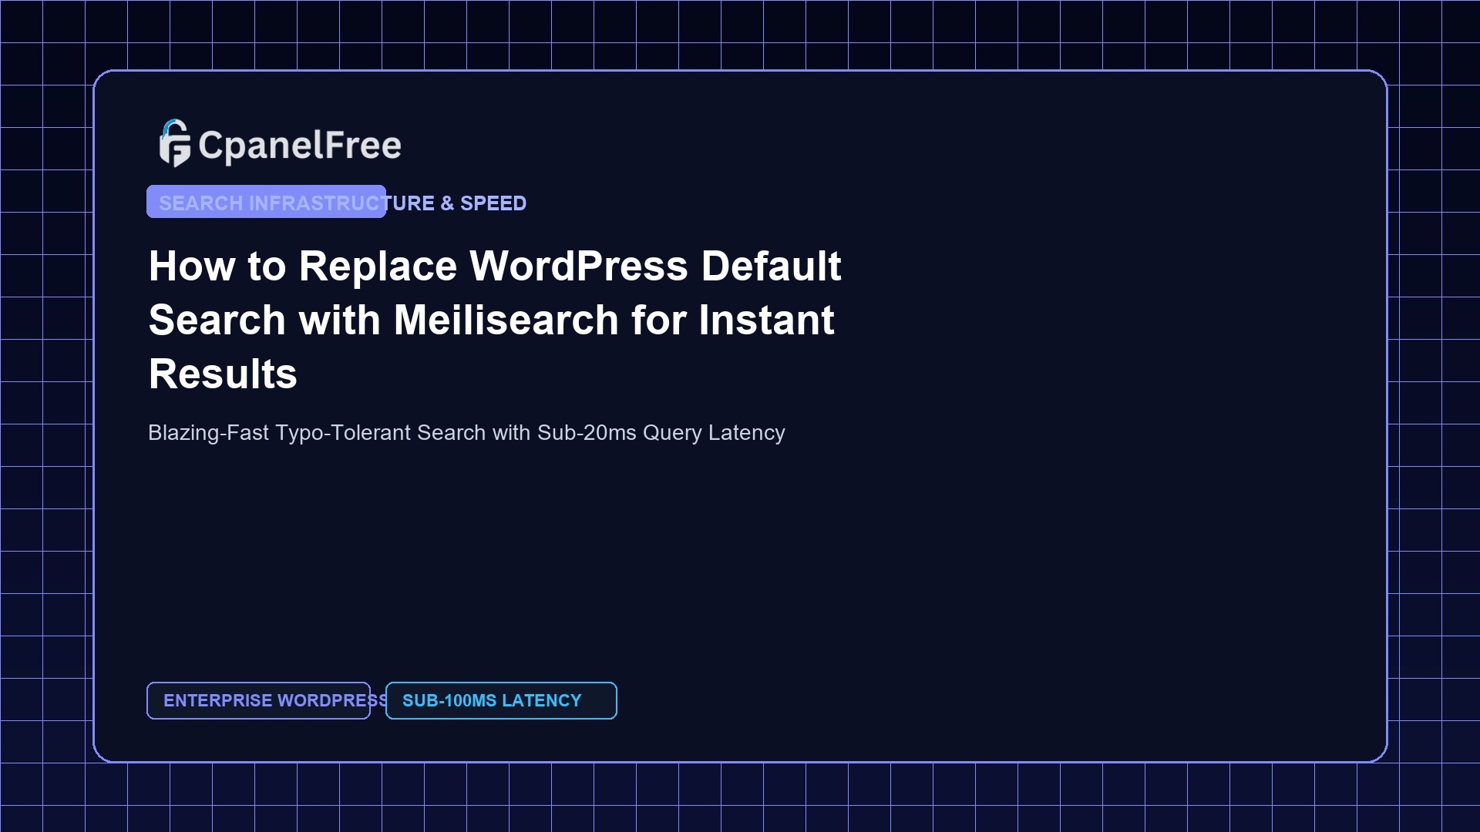Click the word "WordPress" in the headline

click(x=579, y=266)
